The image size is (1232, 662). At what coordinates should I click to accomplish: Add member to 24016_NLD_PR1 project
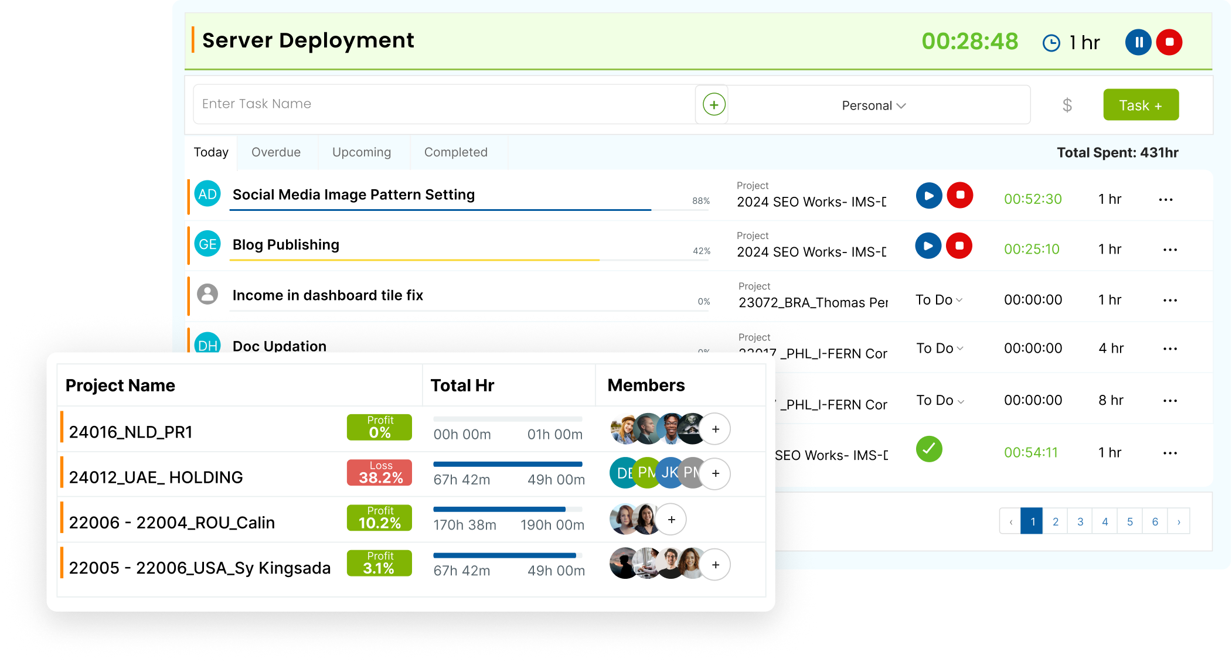[x=715, y=429]
